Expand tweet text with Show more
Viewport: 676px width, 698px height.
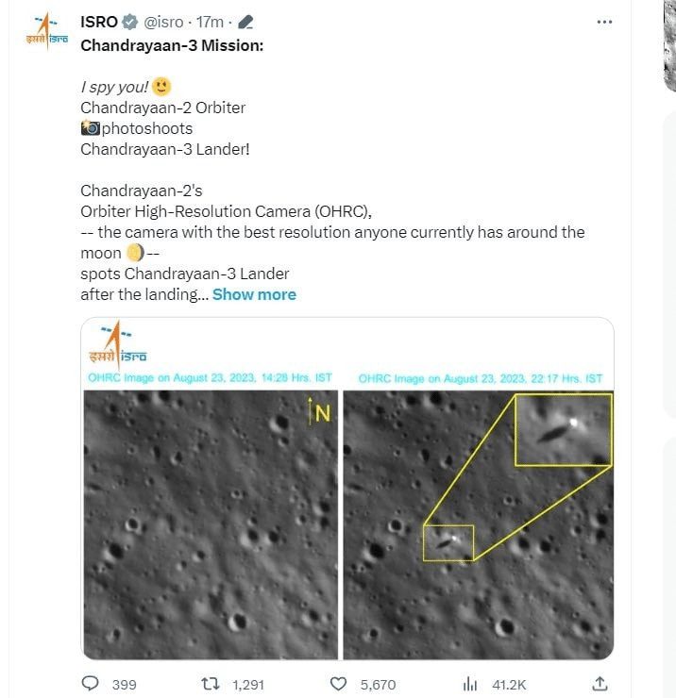point(254,294)
